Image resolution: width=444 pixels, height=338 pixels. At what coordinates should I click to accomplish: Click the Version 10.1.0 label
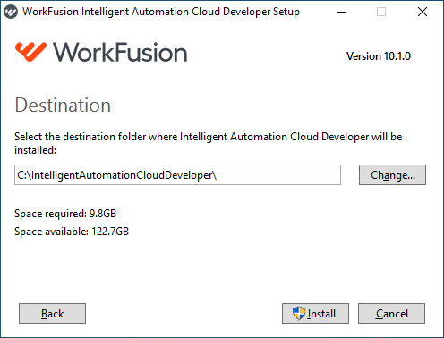point(379,56)
